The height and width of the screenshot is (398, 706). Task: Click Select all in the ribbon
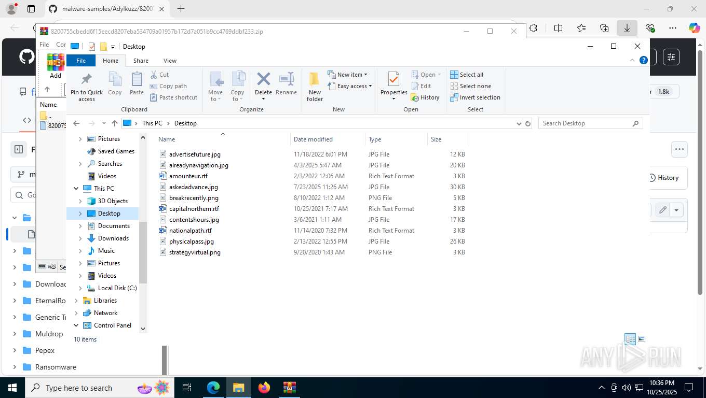point(467,75)
